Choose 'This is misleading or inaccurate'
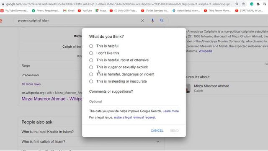 pyautogui.click(x=91, y=81)
